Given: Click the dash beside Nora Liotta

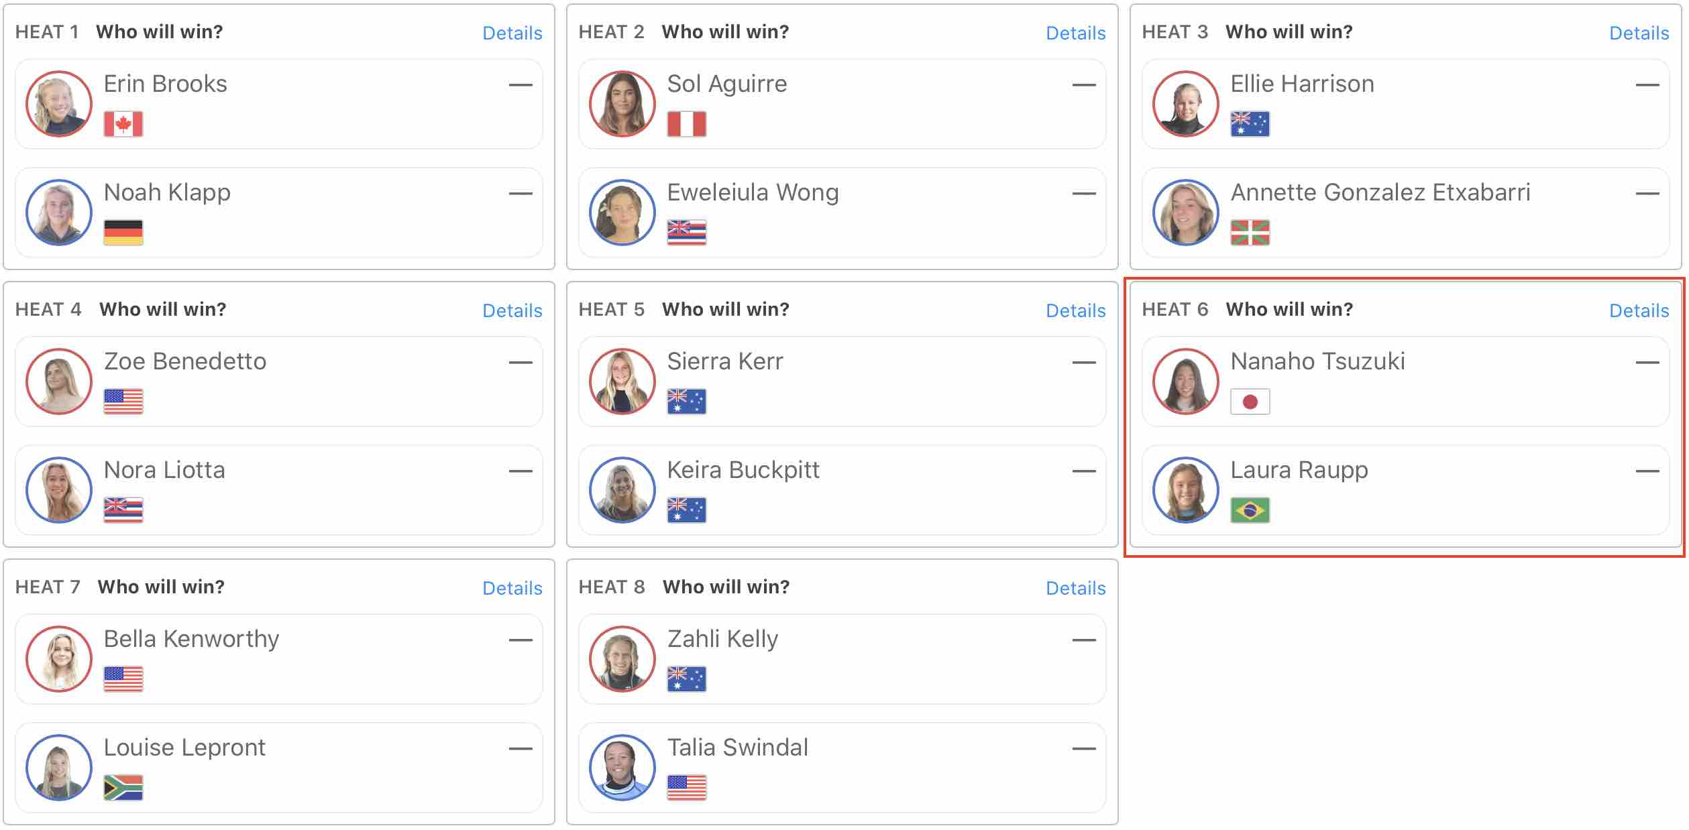Looking at the screenshot, I should tap(520, 471).
